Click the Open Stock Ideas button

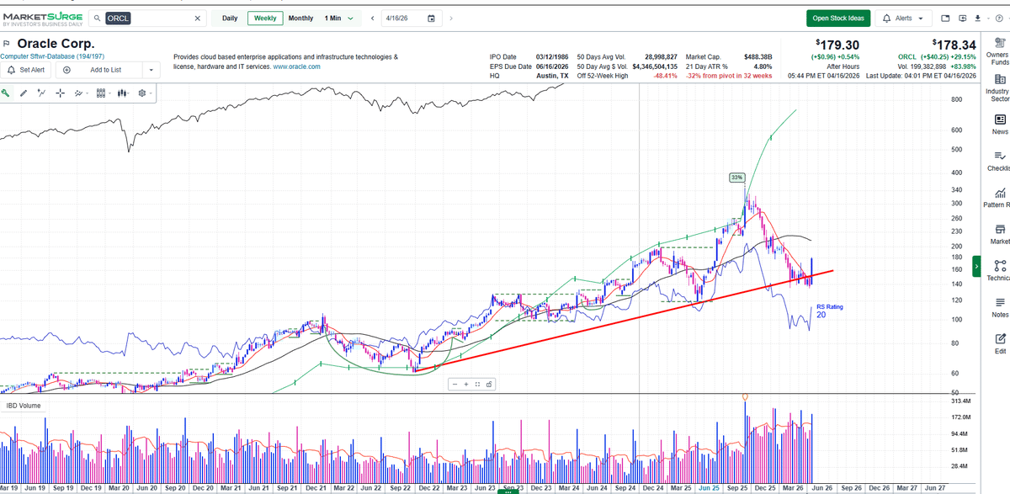838,17
